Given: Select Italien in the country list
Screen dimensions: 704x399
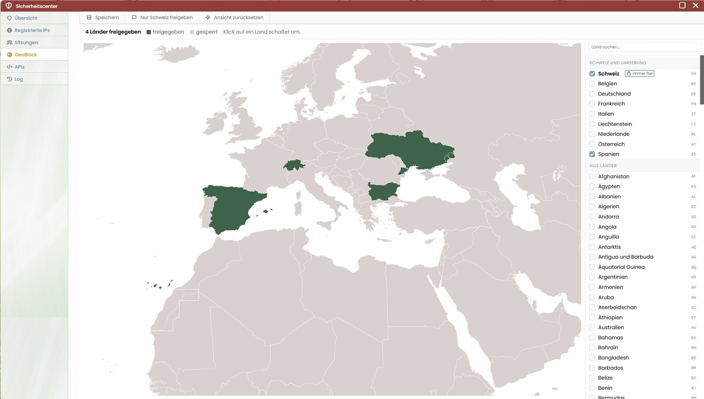Looking at the screenshot, I should 642,114.
